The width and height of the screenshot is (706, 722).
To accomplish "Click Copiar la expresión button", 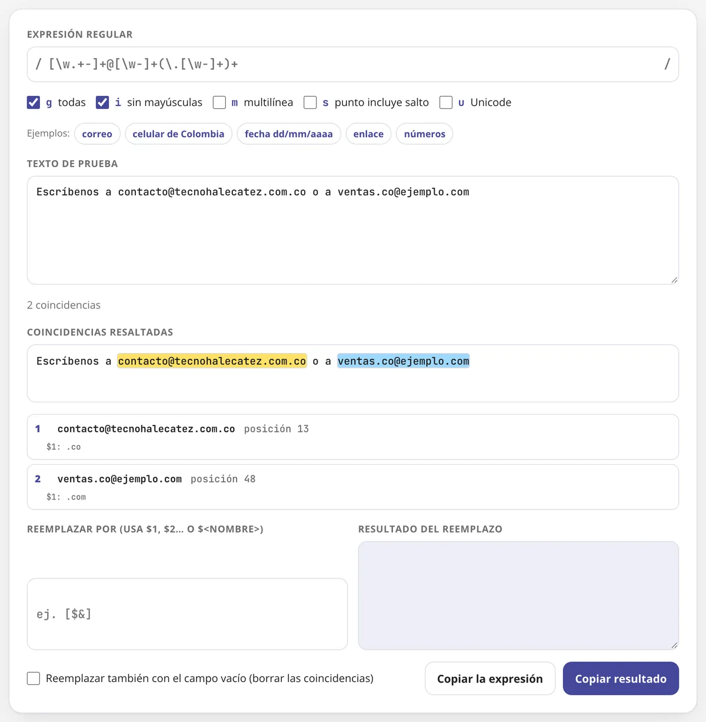I will tap(490, 678).
